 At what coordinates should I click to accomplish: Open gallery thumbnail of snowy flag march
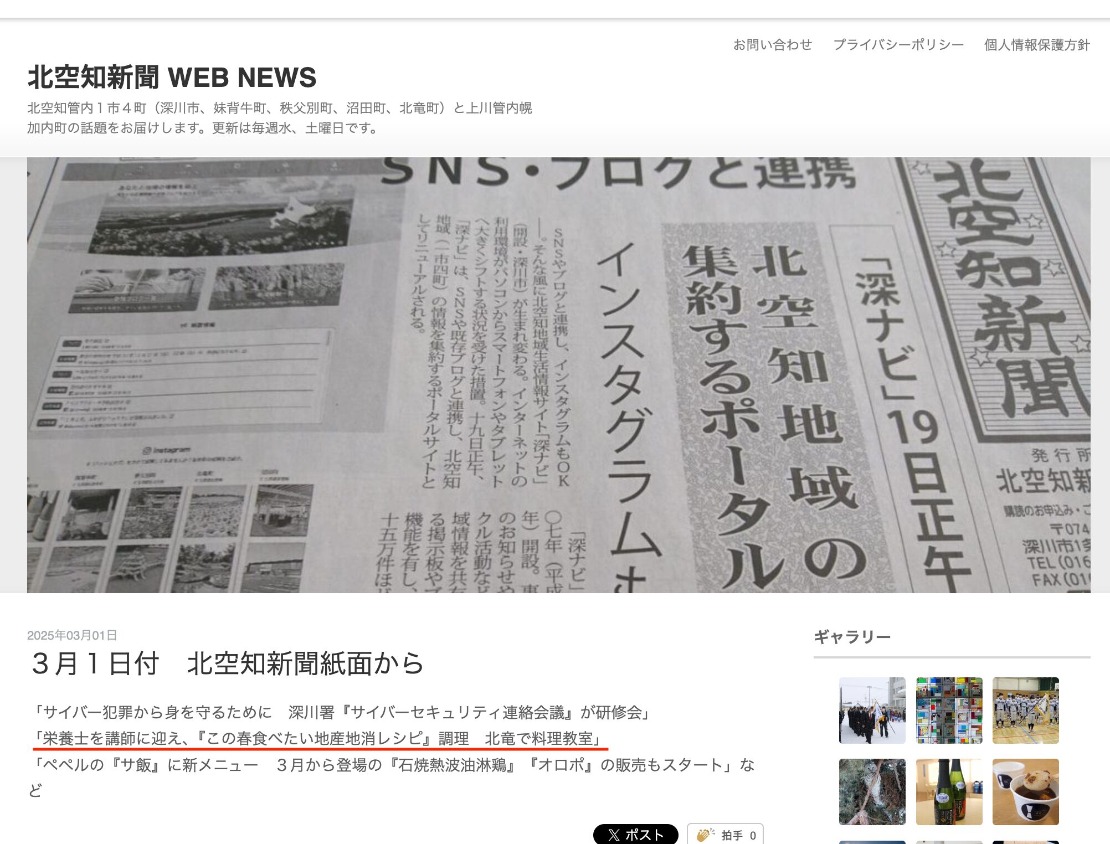tap(872, 710)
